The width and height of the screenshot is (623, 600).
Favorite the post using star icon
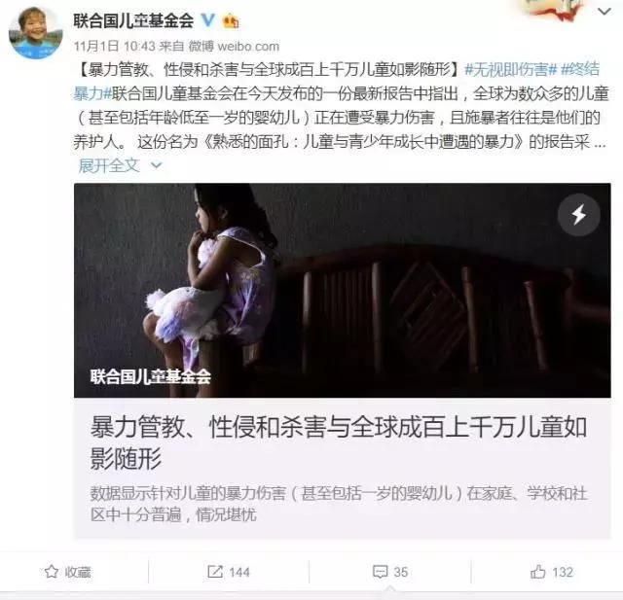coord(52,572)
